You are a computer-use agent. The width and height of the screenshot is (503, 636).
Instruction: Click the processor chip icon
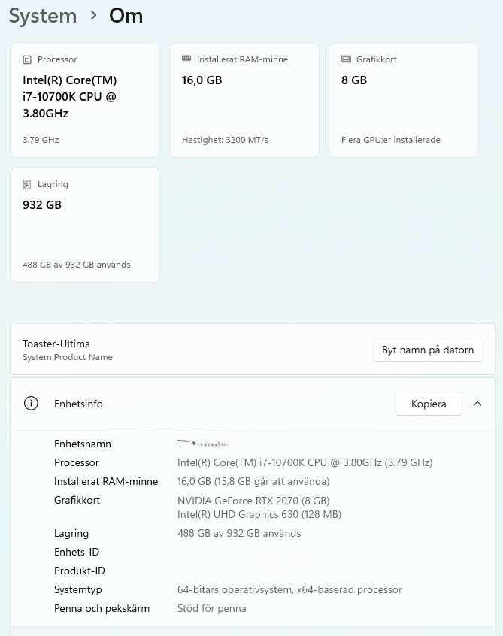(x=27, y=59)
